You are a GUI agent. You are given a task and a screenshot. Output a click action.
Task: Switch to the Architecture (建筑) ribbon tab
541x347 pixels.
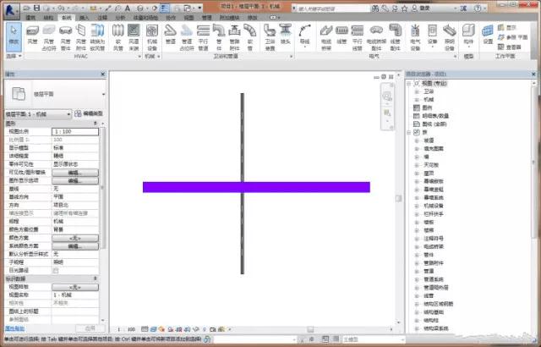pyautogui.click(x=30, y=18)
